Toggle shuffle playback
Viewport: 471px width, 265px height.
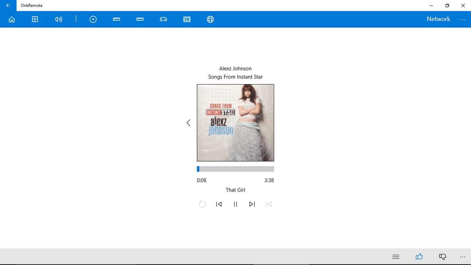(269, 204)
